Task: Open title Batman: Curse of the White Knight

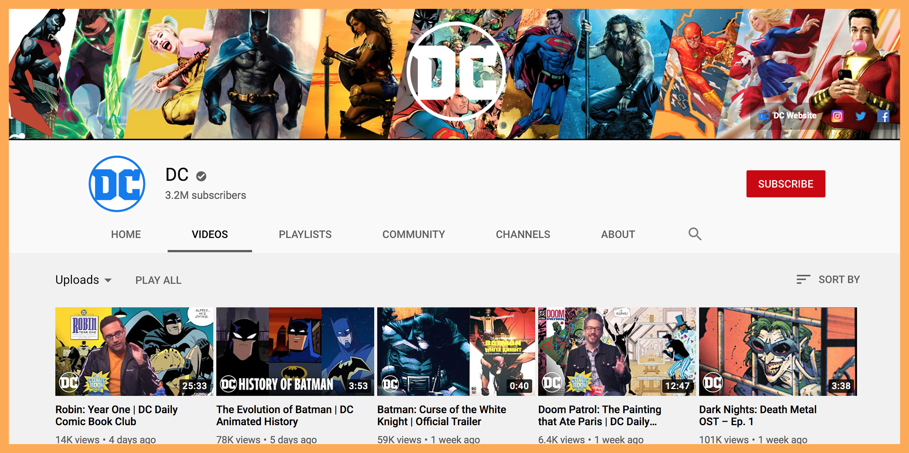Action: (x=442, y=415)
